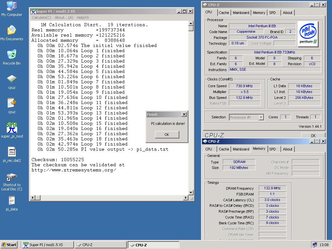
Task: Select the super_pi_mod desktop icon
Action: pos(12,130)
